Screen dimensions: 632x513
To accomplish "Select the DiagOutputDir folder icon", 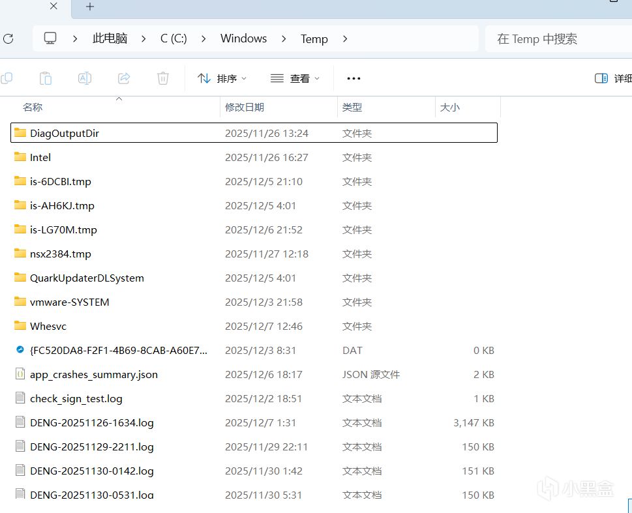I will (x=20, y=132).
